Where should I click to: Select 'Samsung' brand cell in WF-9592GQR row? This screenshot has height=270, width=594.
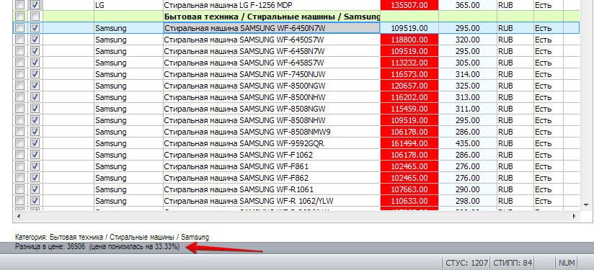click(128, 143)
